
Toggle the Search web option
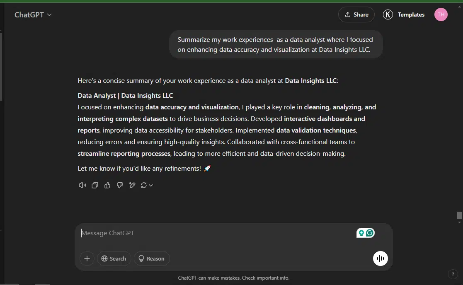pos(114,258)
